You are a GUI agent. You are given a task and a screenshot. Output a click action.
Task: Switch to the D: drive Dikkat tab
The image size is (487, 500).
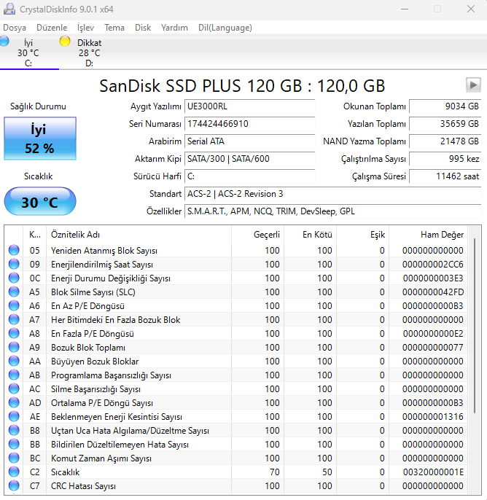tap(89, 52)
